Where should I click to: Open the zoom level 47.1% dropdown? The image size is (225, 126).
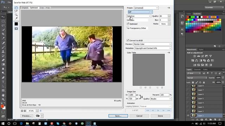tap(37, 111)
